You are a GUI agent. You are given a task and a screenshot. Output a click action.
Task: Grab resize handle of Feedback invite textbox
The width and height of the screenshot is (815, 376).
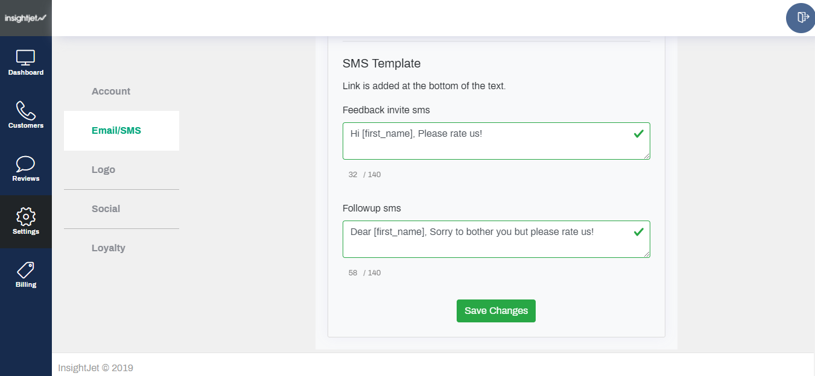click(647, 157)
